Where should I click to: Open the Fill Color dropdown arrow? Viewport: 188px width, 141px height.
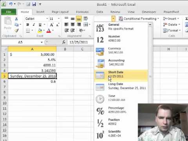(x=44, y=31)
